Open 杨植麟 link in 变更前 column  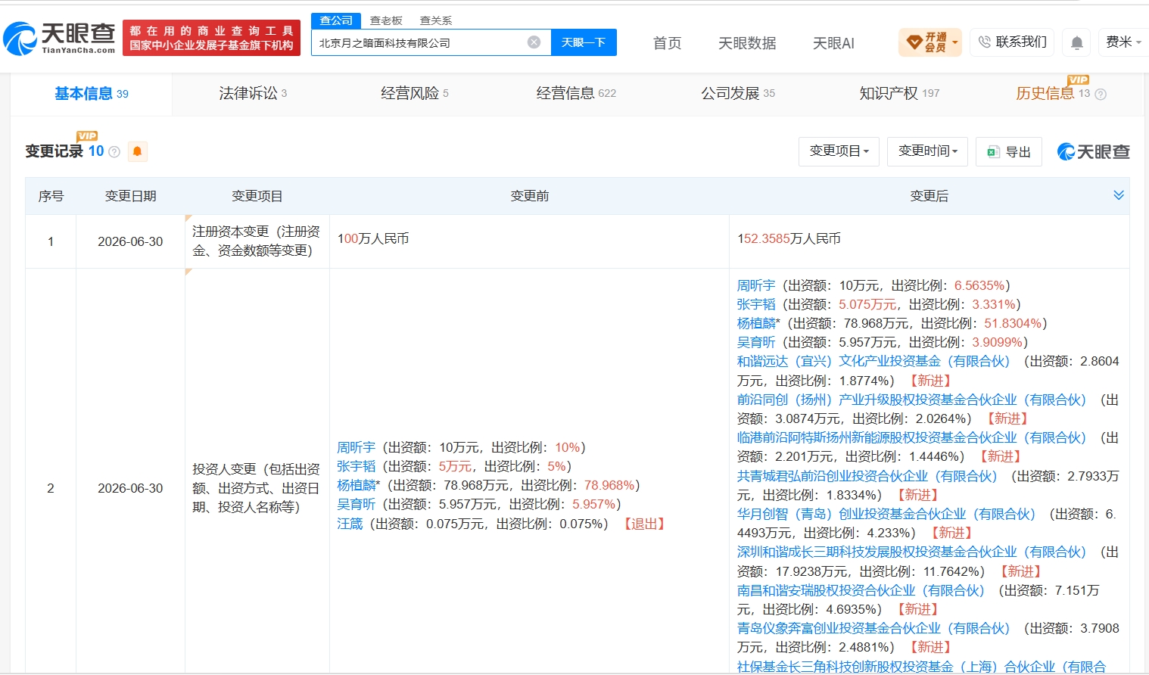(357, 485)
